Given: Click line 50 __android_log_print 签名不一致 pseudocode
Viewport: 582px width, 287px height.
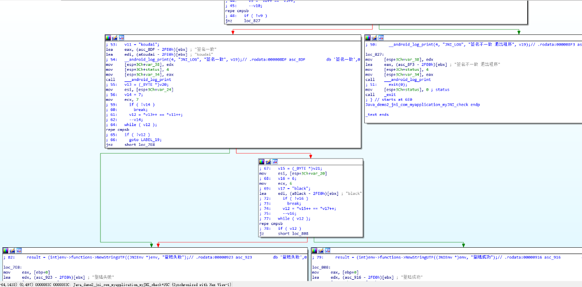Looking at the screenshot, I should tap(473, 44).
